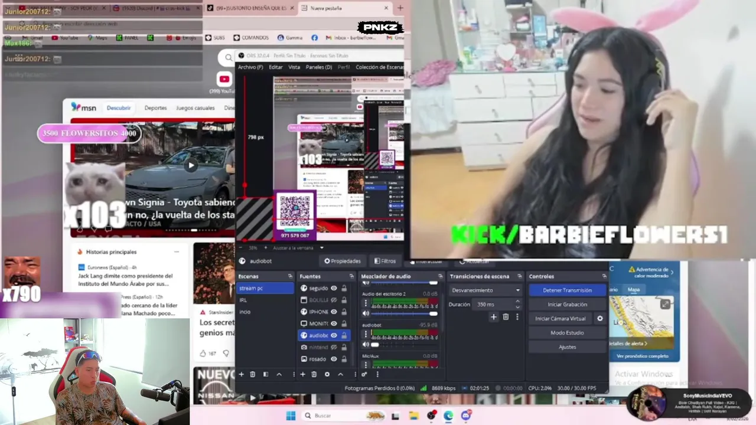This screenshot has height=425, width=756.
Task: Open Colección de Escenas menu
Action: [x=380, y=67]
